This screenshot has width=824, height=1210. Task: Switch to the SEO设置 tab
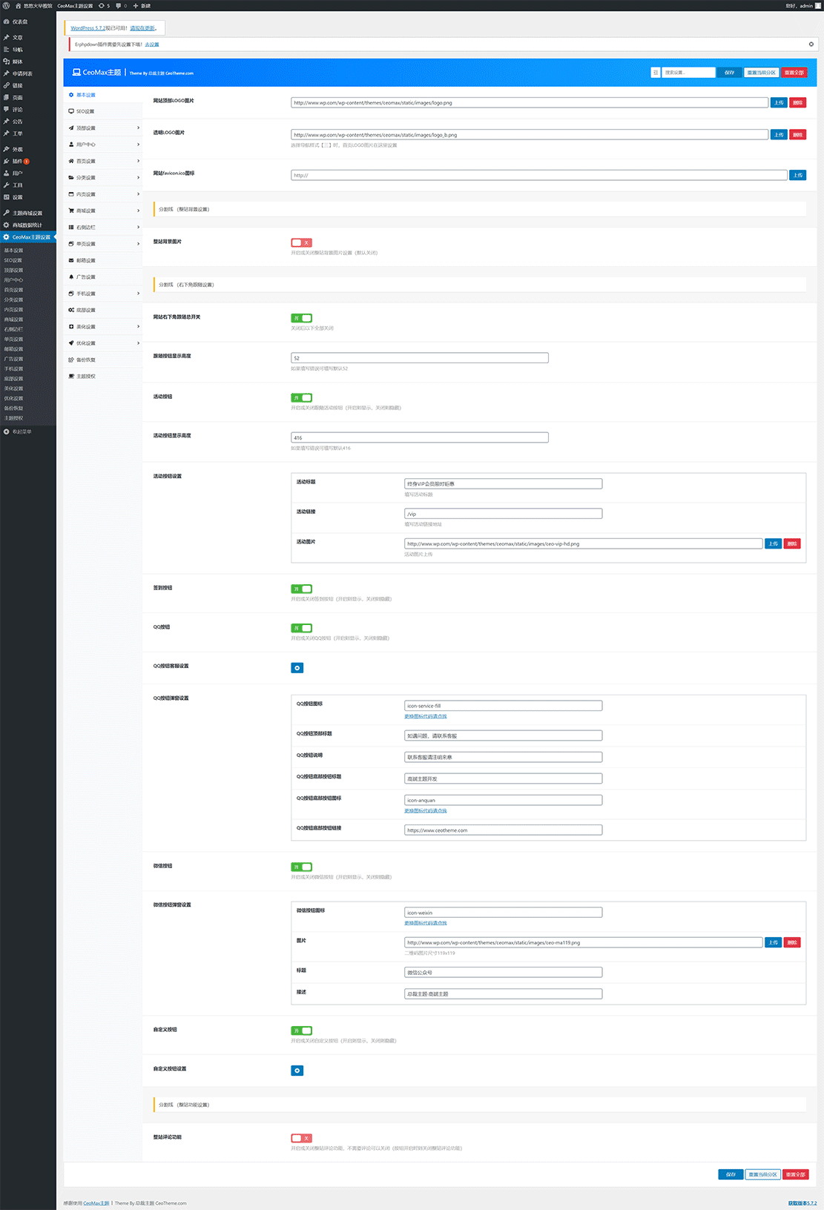click(x=85, y=112)
